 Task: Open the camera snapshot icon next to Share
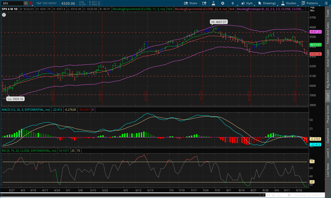204,3
